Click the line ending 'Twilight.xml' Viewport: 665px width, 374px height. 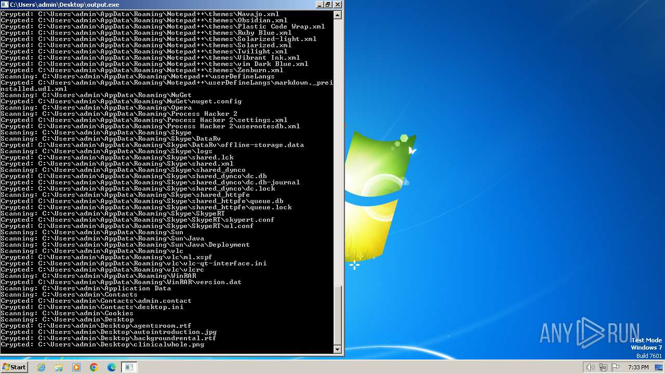(144, 51)
